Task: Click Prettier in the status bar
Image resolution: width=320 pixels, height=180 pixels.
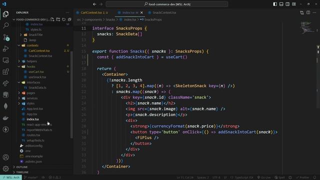Action: click(x=302, y=177)
